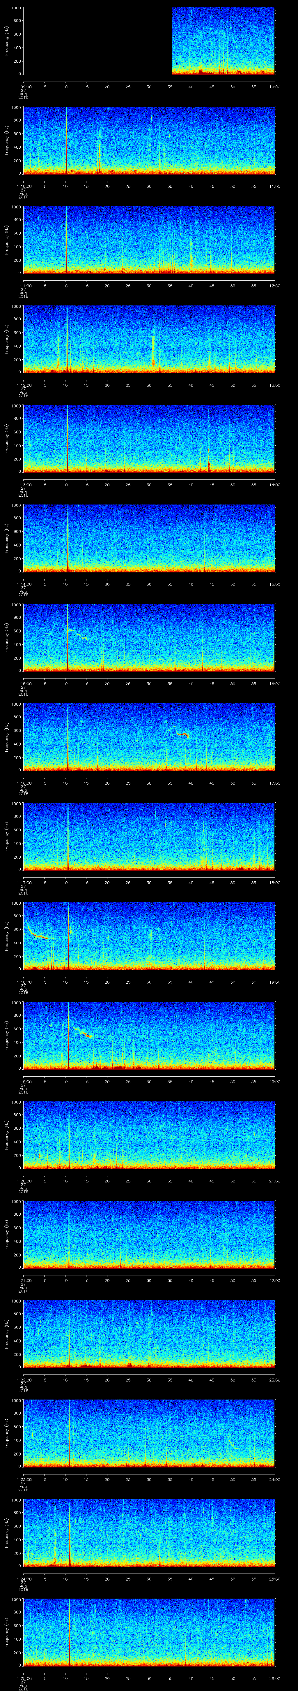Open the spectrogram panel starting at 1:15:00
Image resolution: width=298 pixels, height=1691 pixels.
(x=149, y=637)
